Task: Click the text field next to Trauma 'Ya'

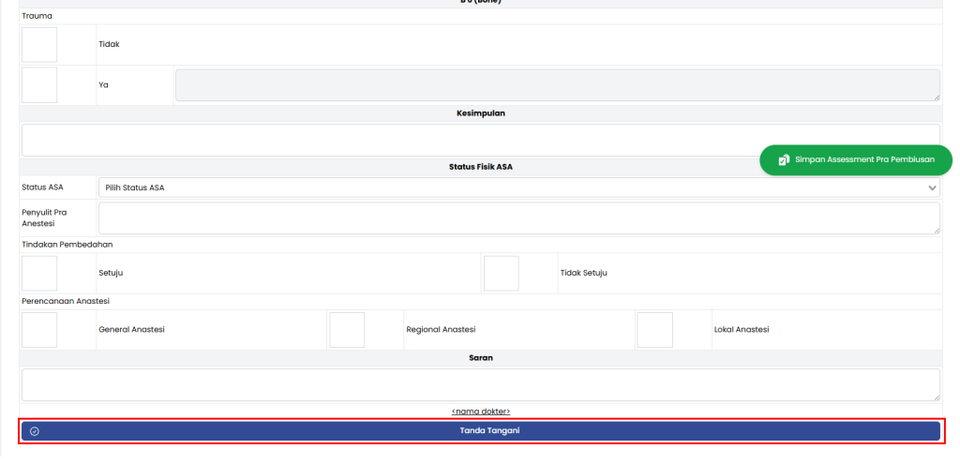Action: click(x=555, y=84)
